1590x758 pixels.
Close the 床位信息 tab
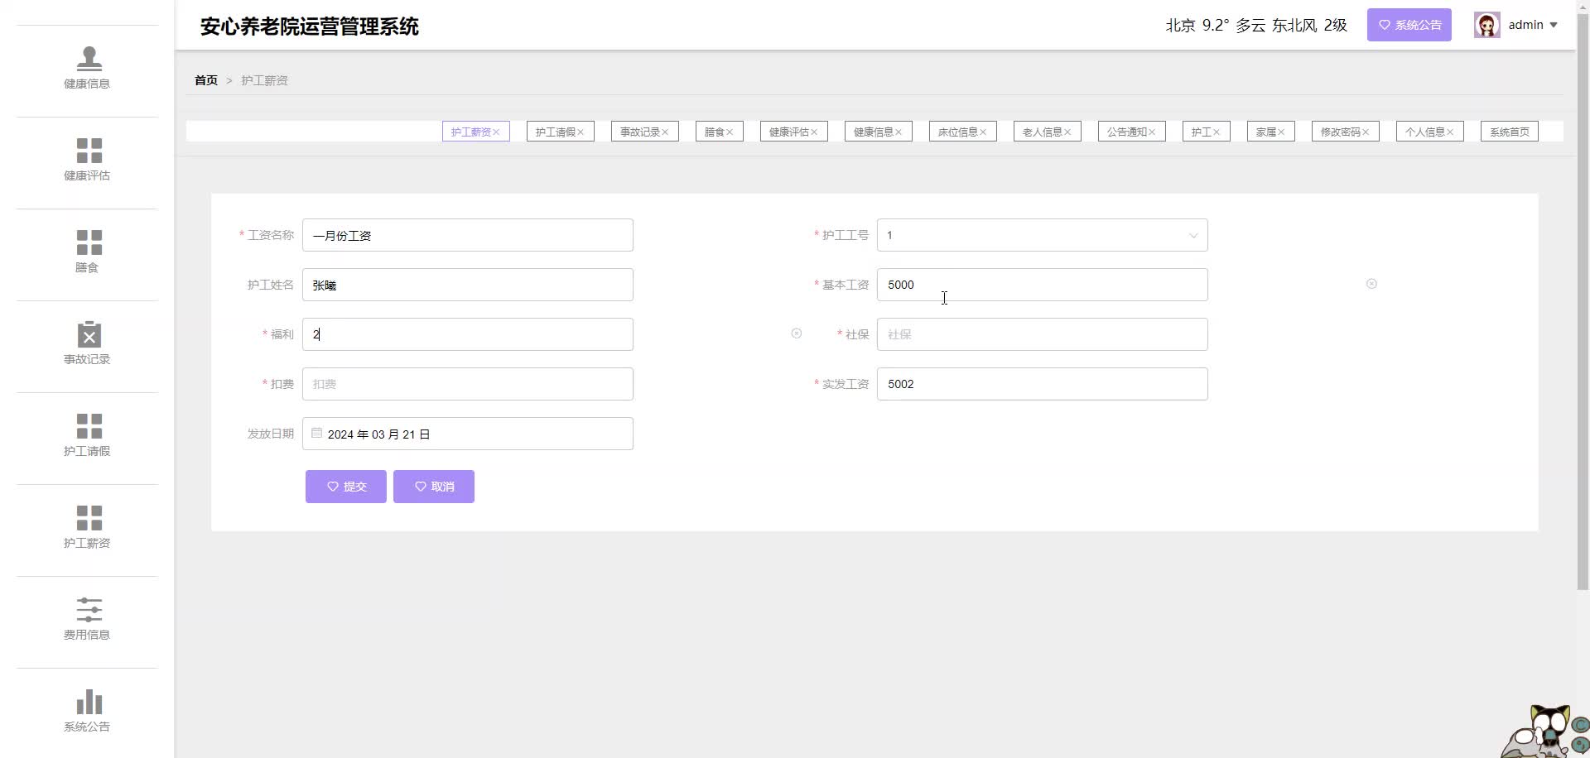point(983,132)
